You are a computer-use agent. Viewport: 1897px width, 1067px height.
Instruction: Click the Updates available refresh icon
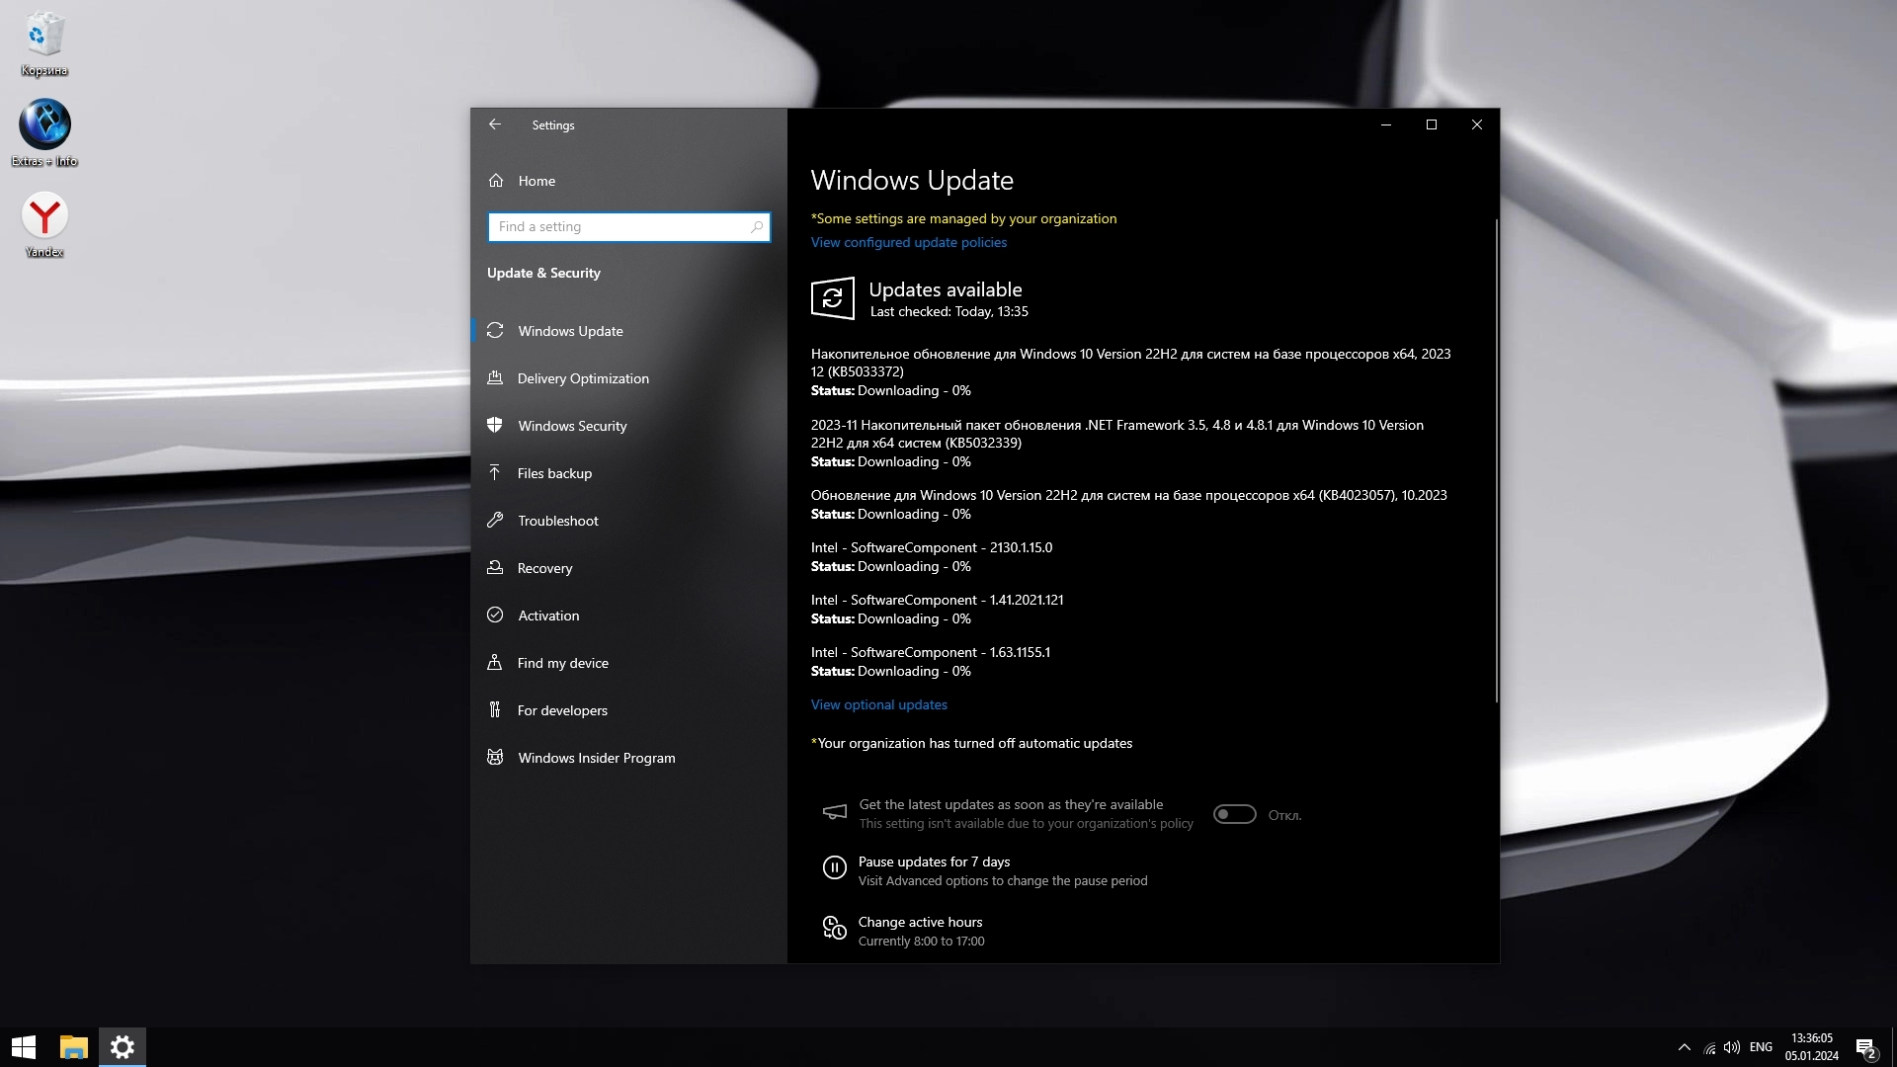[x=832, y=298]
